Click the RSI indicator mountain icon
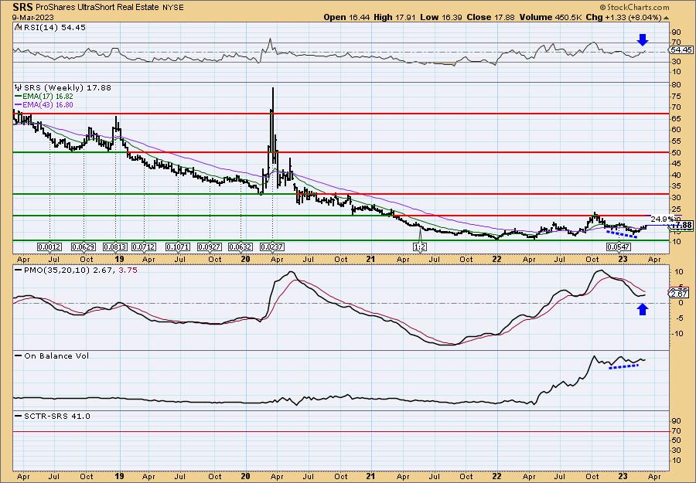 (x=18, y=28)
